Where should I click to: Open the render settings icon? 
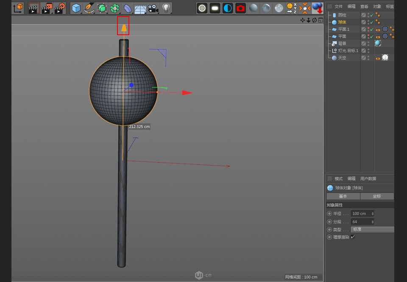(x=240, y=8)
